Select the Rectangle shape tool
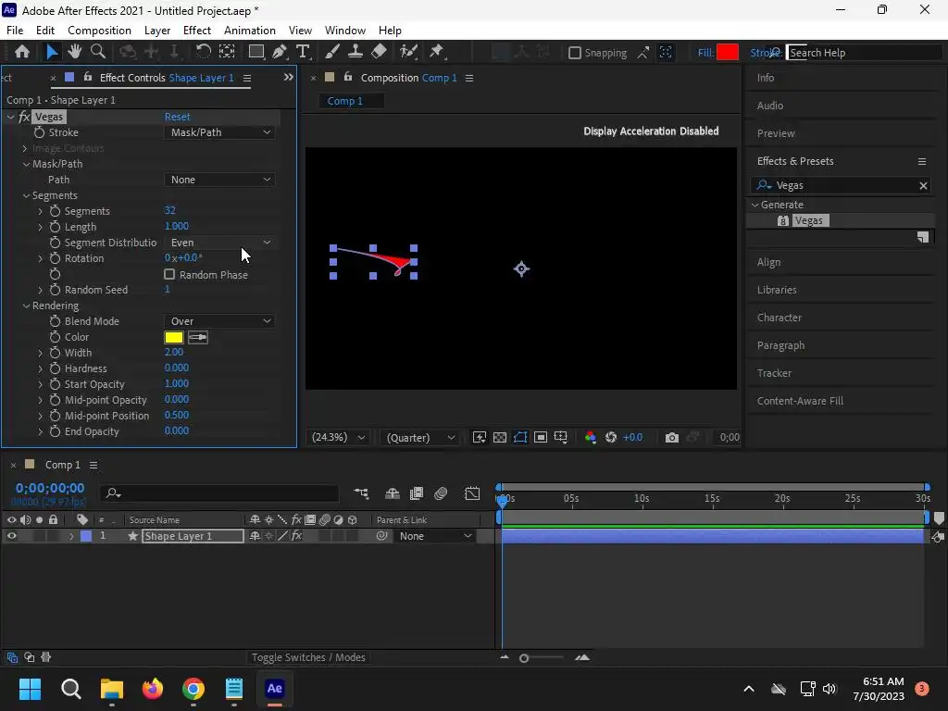The width and height of the screenshot is (948, 711). pyautogui.click(x=256, y=52)
